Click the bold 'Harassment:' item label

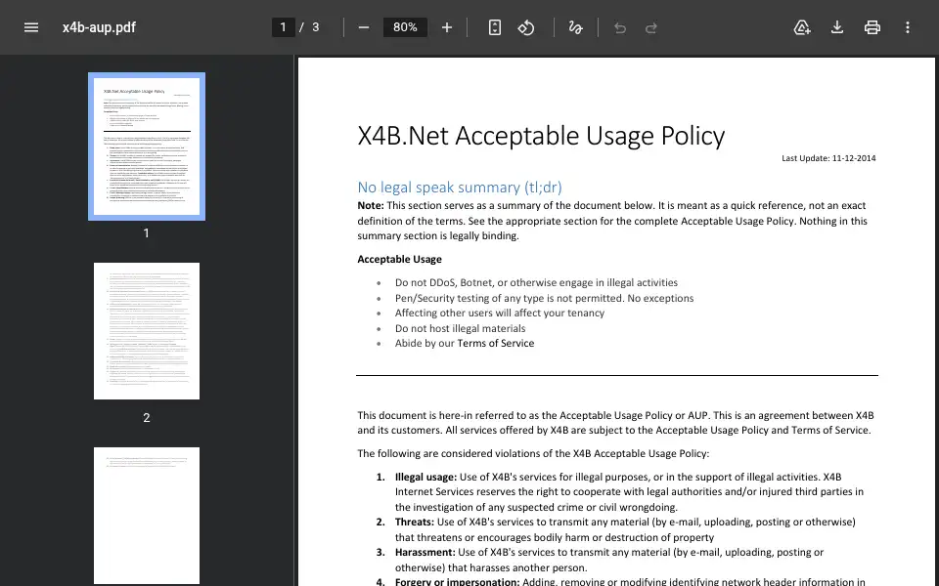click(425, 553)
